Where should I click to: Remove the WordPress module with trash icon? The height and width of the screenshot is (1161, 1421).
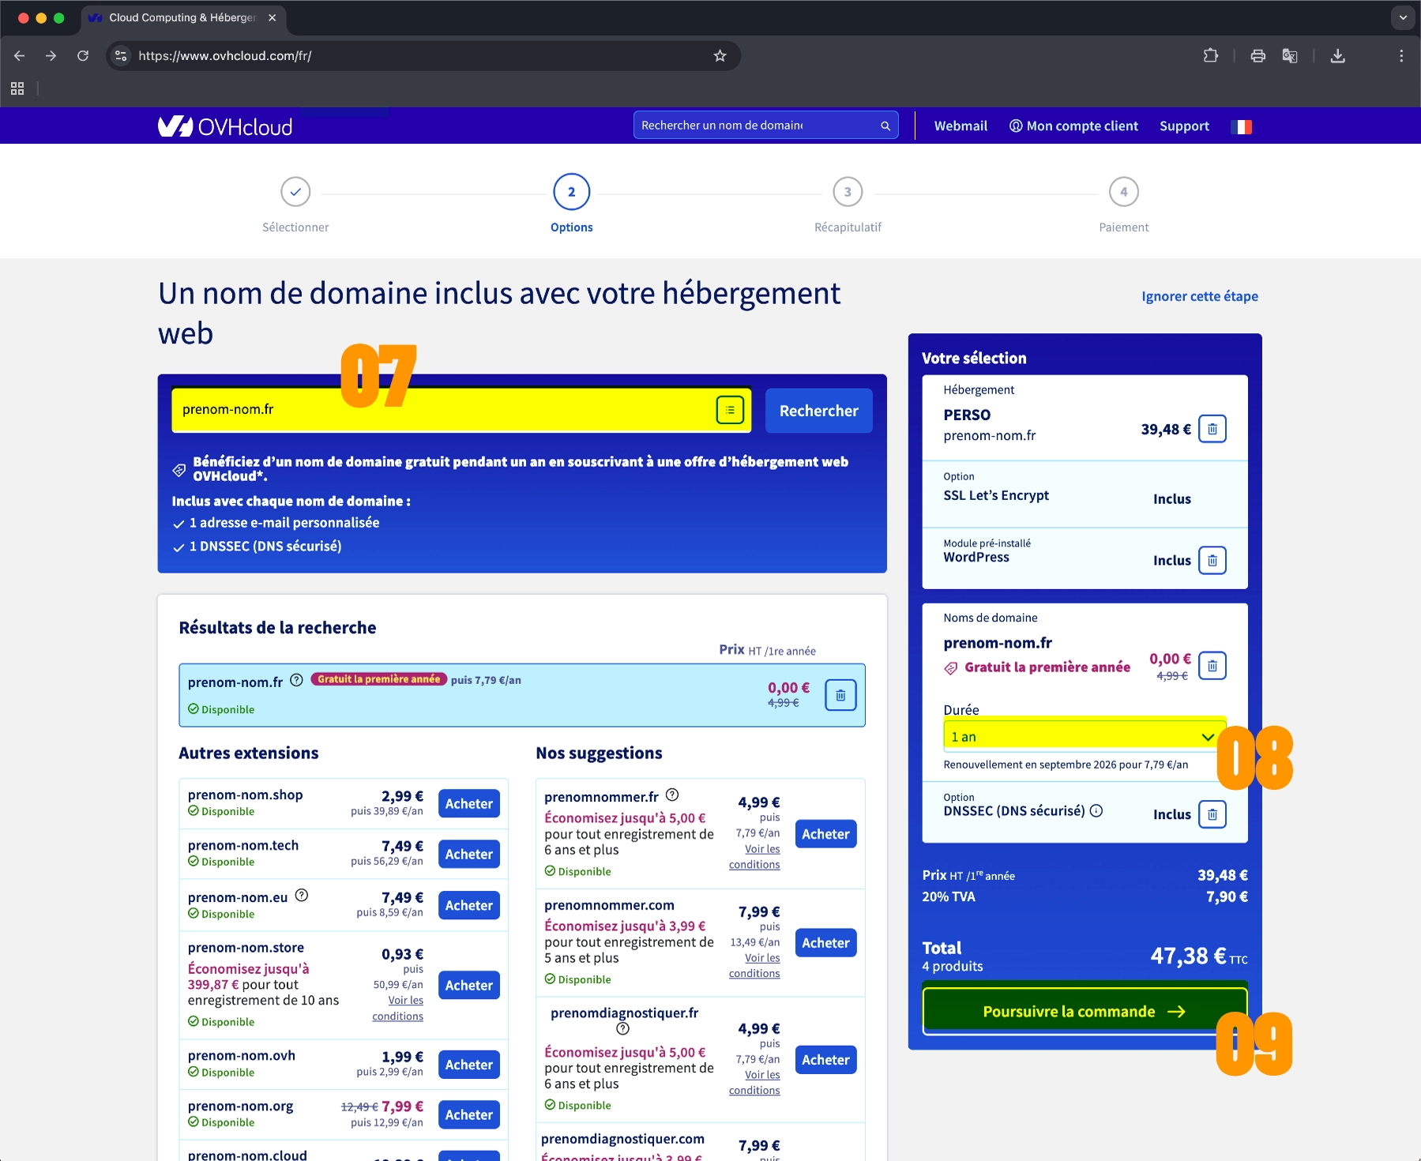coord(1212,561)
